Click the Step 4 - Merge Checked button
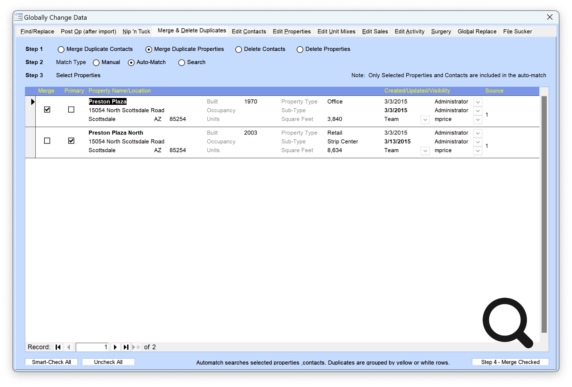 [x=515, y=362]
